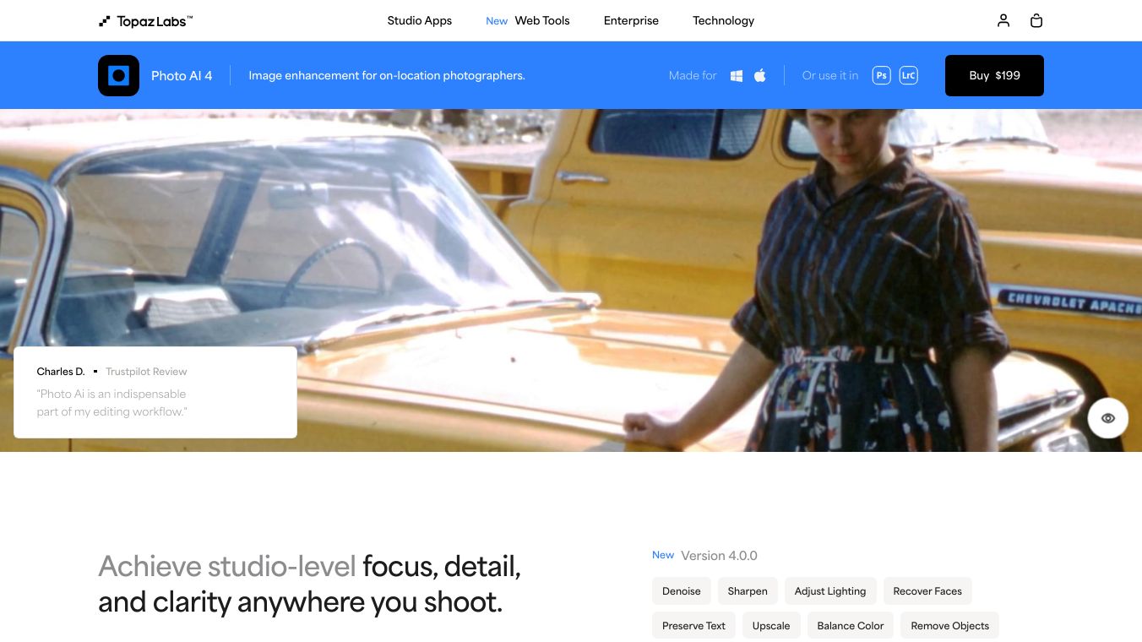
Task: Open the Technology menu
Action: 723,20
